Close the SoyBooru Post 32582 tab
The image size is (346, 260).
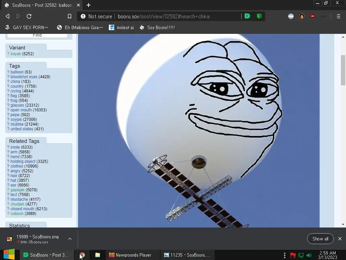pyautogui.click(x=78, y=5)
